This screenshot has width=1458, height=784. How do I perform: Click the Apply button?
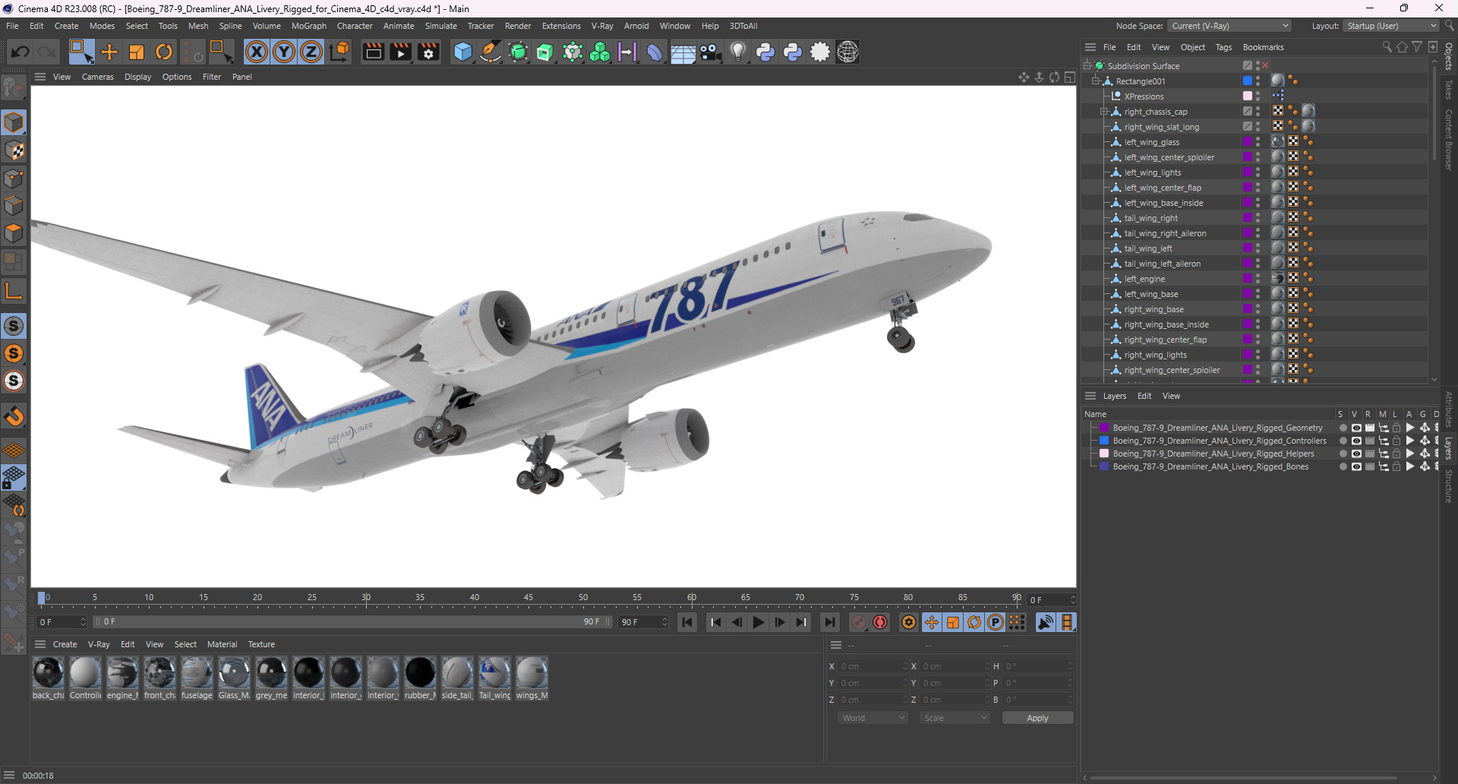pos(1037,718)
